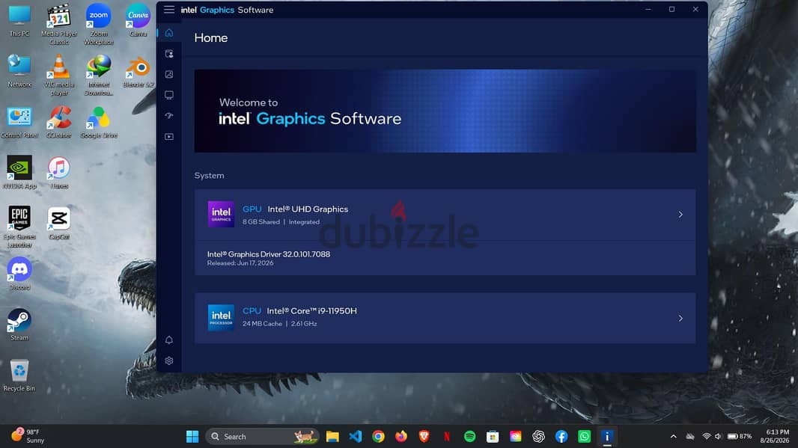Open the hamburger navigation menu
Image resolution: width=798 pixels, height=448 pixels.
(x=169, y=10)
